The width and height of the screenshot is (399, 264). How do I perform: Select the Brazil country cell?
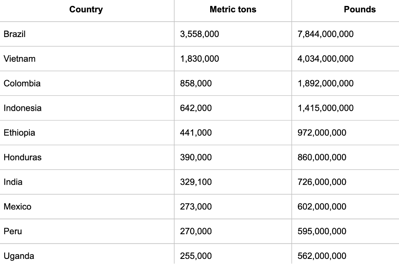pos(14,34)
